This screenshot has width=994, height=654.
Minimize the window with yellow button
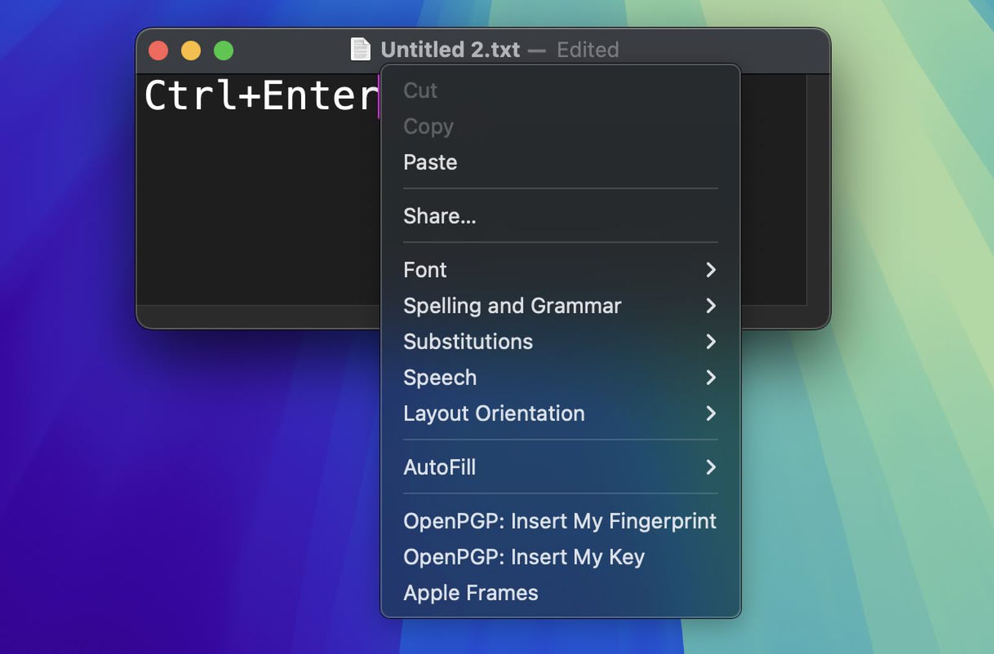pyautogui.click(x=191, y=50)
